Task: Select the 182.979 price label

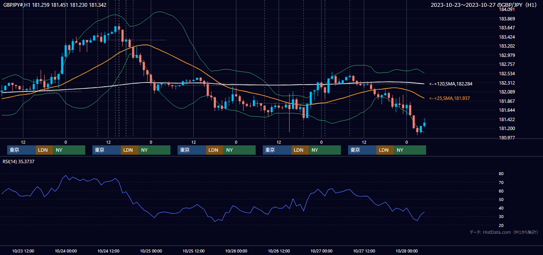Action: click(506, 55)
